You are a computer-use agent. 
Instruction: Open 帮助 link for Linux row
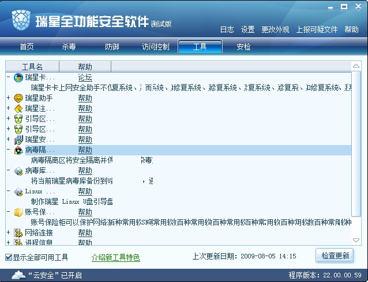click(85, 192)
